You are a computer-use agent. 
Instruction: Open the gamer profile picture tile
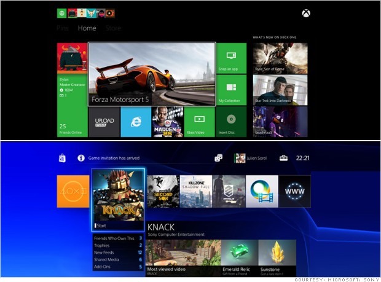coord(72,58)
